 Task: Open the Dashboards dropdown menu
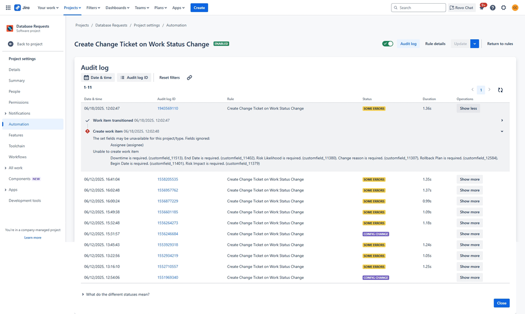(x=118, y=8)
